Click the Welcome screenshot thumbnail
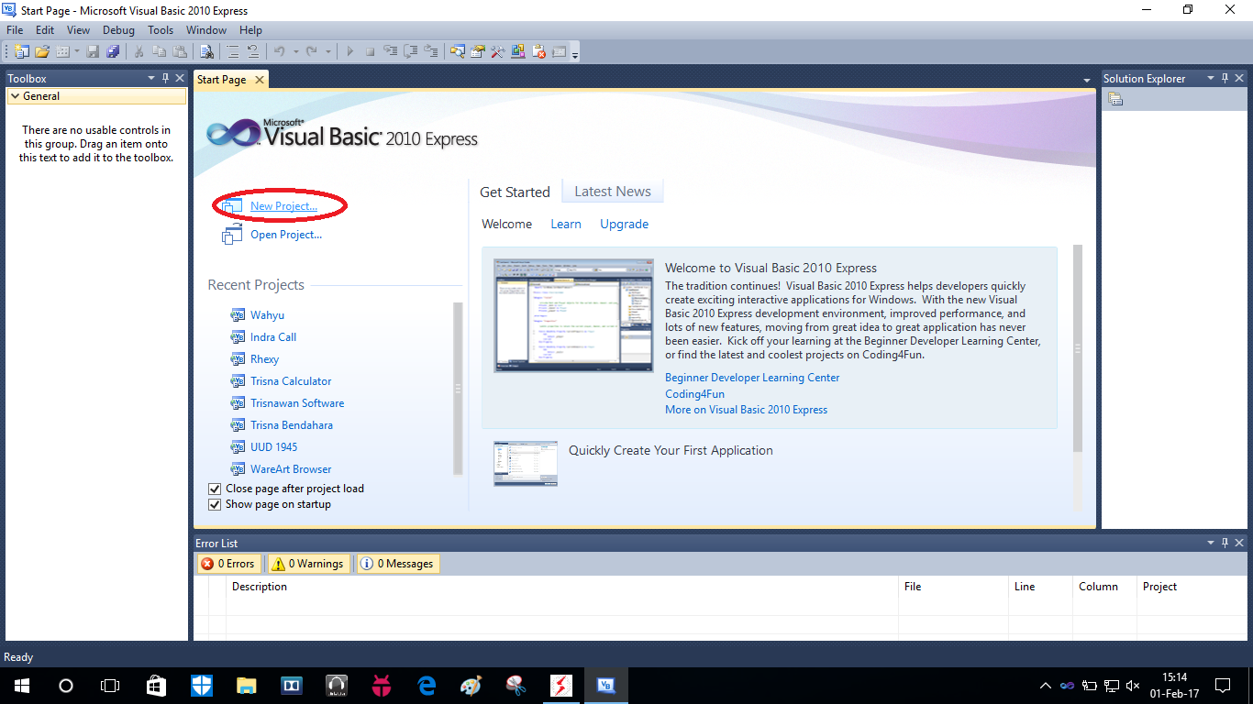 click(574, 314)
